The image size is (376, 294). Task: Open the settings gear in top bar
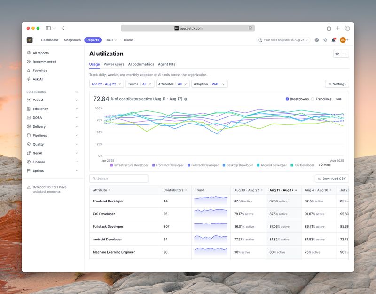click(x=325, y=40)
